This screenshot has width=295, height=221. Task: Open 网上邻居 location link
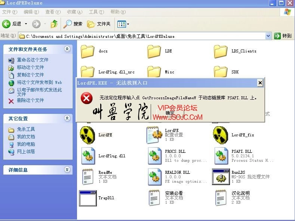pyautogui.click(x=26, y=151)
